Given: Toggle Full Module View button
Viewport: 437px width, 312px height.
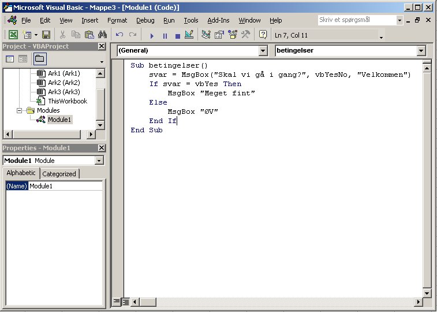Looking at the screenshot, I should (x=125, y=302).
